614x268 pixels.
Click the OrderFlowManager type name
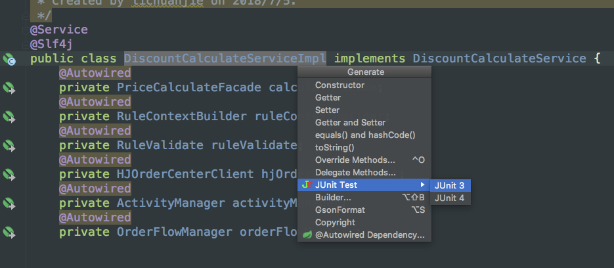175,232
